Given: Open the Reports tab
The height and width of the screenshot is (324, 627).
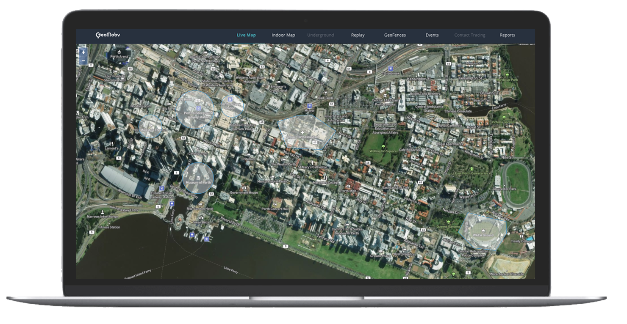Looking at the screenshot, I should (507, 35).
